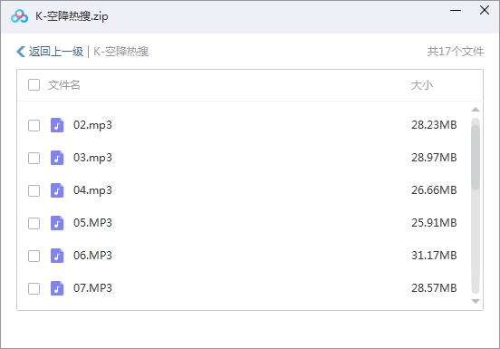
Task: Select the 06.MP3 file name
Action: coord(92,256)
